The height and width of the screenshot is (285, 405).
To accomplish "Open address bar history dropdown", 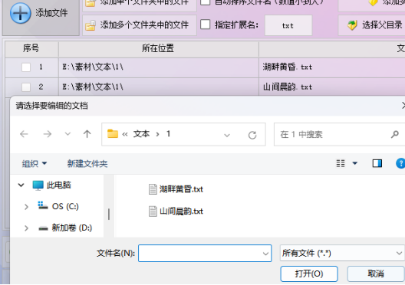I will point(227,135).
